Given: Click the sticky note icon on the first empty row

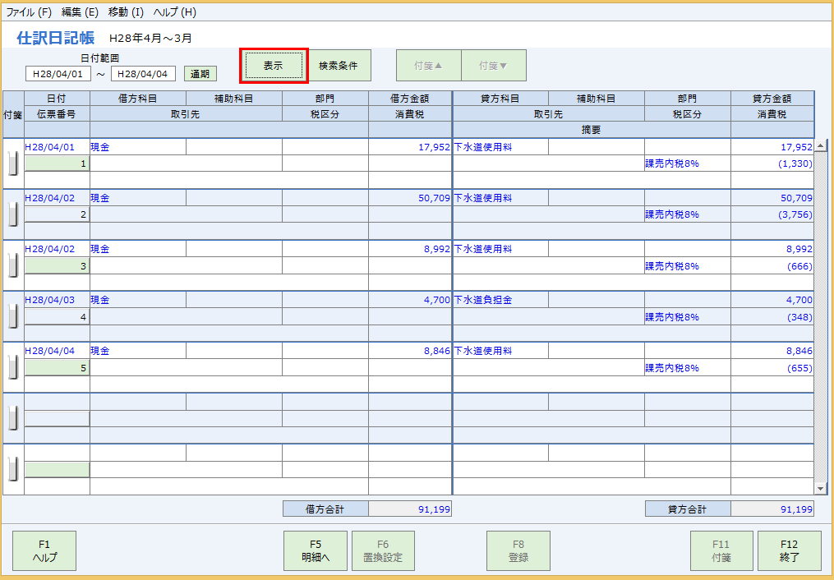Looking at the screenshot, I should click(12, 417).
